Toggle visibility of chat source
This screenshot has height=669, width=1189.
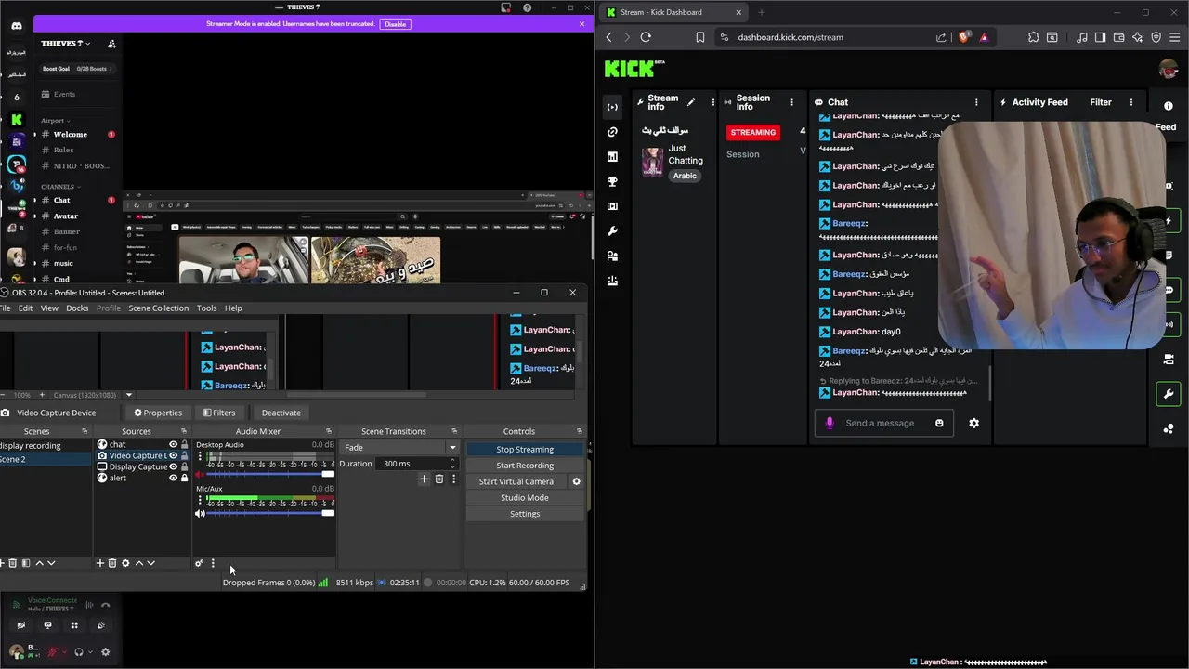coord(173,445)
